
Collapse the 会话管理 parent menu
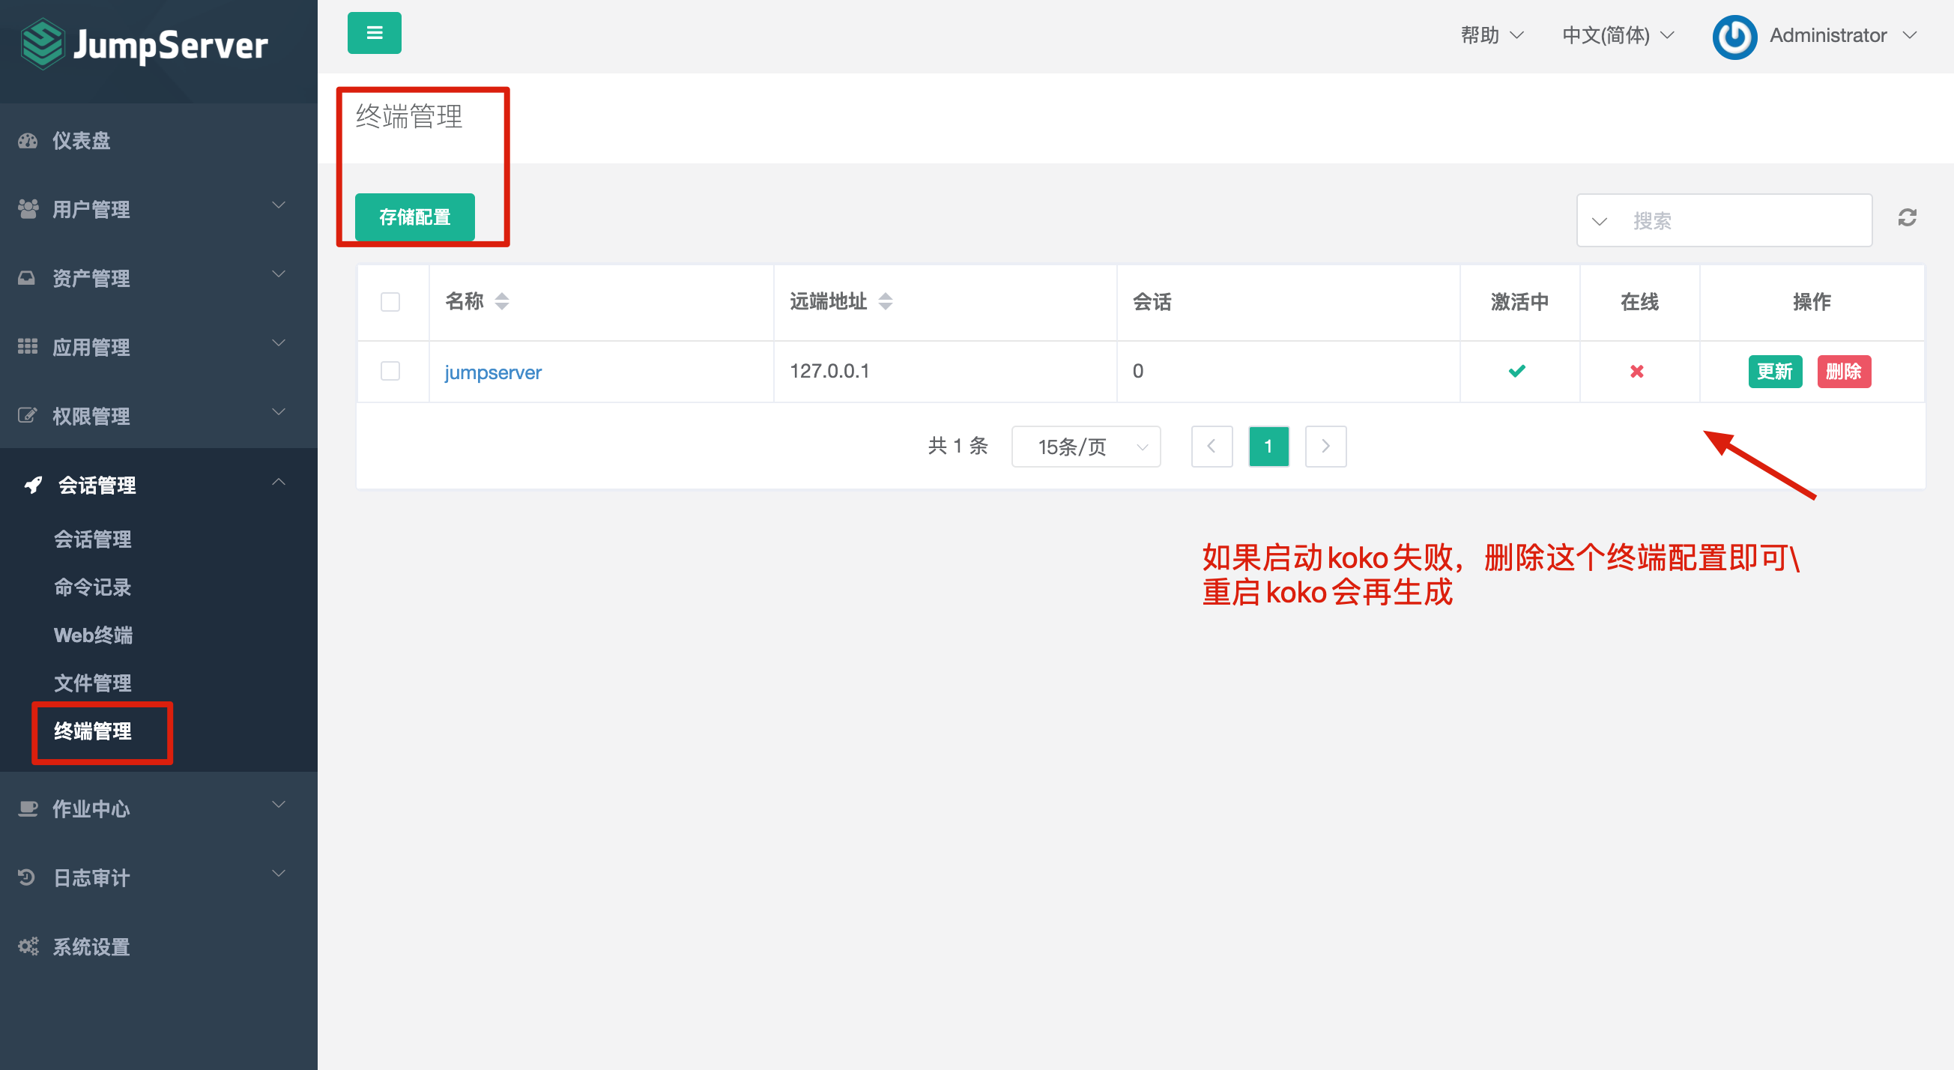159,484
